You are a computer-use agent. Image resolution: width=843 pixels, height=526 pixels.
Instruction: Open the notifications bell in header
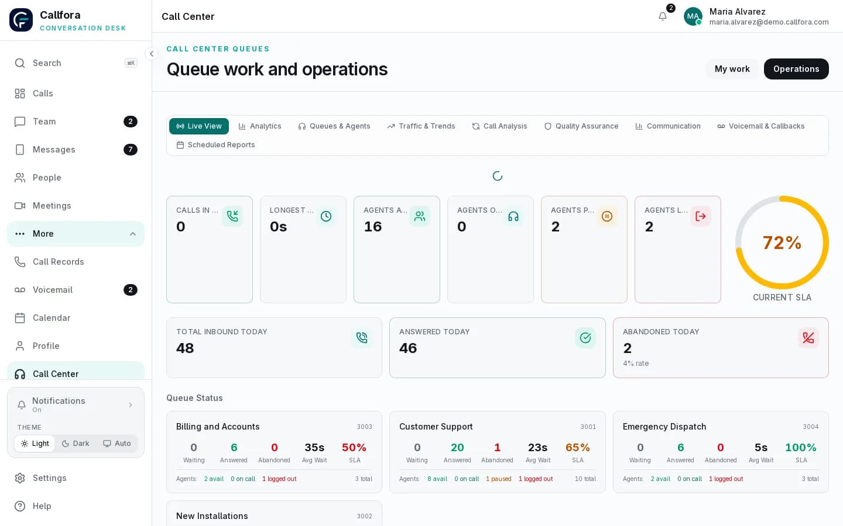point(663,16)
